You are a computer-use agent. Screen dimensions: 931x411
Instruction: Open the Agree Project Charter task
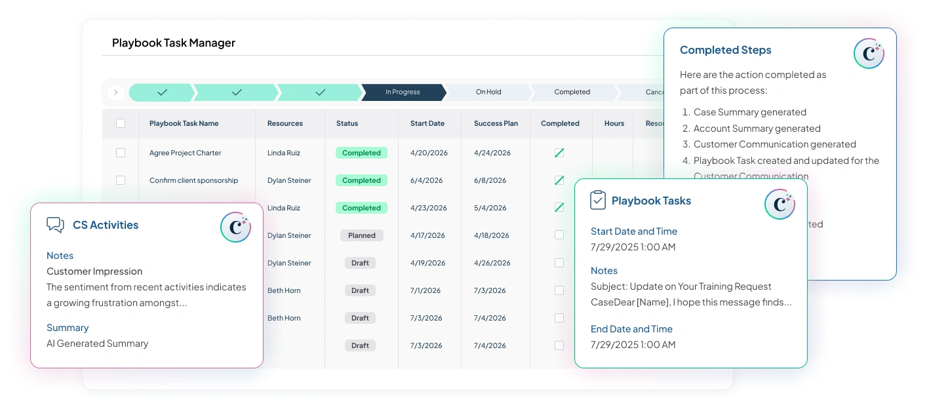pos(185,153)
